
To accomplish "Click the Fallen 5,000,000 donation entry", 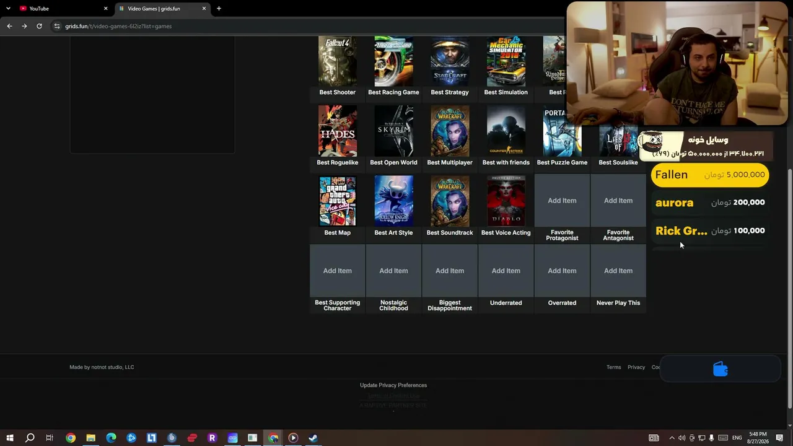I will (710, 175).
